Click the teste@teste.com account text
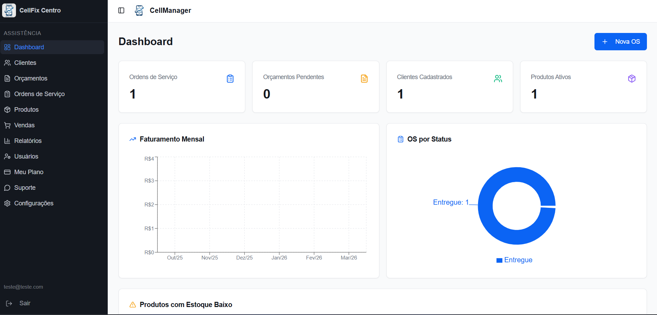Image resolution: width=657 pixels, height=315 pixels. (x=23, y=287)
